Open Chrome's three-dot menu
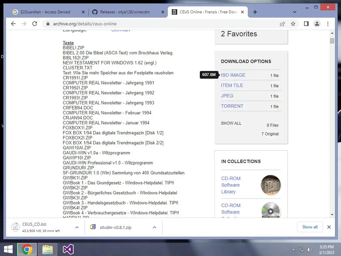The width and height of the screenshot is (341, 256). click(328, 24)
